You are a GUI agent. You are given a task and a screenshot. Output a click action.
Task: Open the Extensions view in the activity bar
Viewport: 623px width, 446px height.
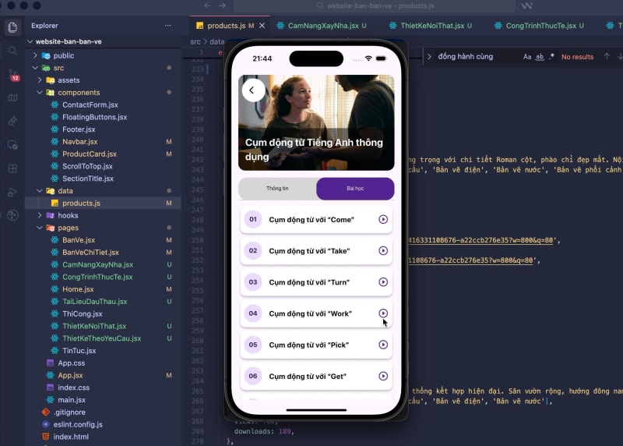12,168
